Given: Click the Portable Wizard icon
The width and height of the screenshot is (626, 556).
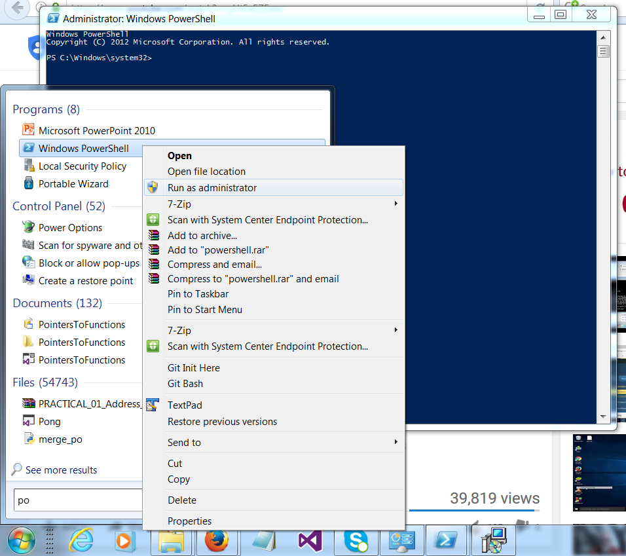Looking at the screenshot, I should coord(29,183).
